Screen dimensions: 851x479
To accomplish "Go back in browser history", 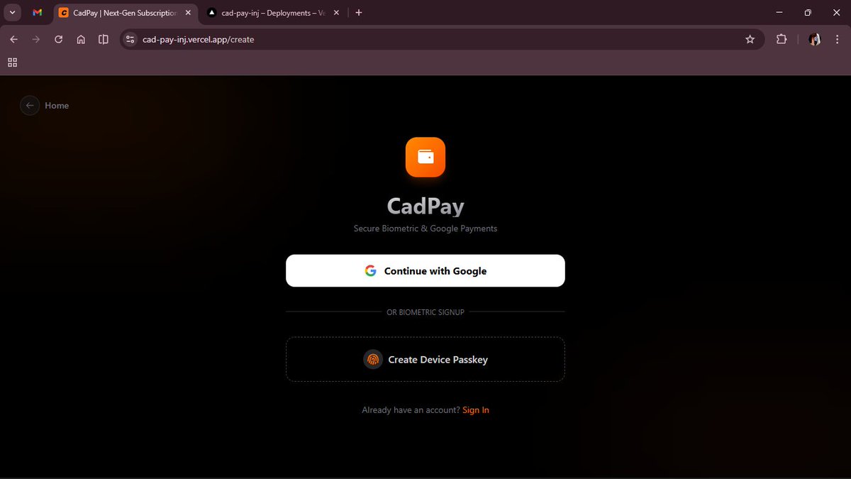I will point(13,40).
